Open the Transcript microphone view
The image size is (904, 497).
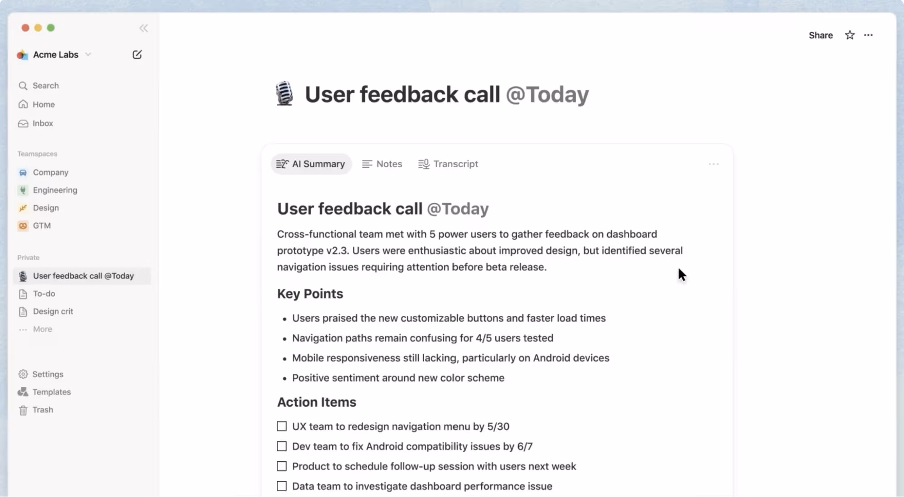[448, 164]
